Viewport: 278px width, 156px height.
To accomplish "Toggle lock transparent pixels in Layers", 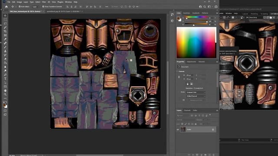I will coord(182,124).
